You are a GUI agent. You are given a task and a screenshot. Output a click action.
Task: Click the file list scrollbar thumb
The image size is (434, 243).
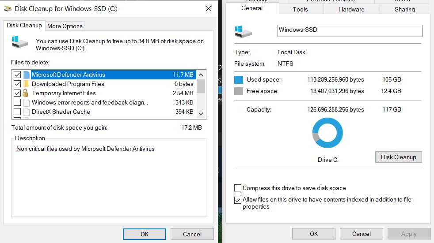click(x=201, y=86)
